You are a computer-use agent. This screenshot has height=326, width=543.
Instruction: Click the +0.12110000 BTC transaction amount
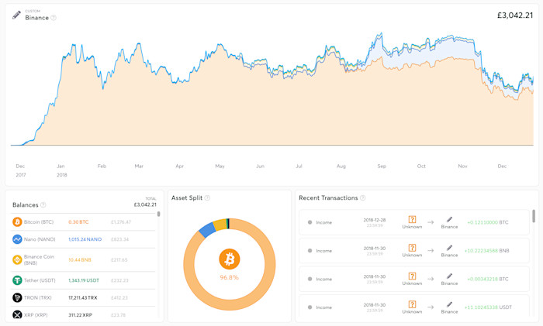tap(488, 222)
